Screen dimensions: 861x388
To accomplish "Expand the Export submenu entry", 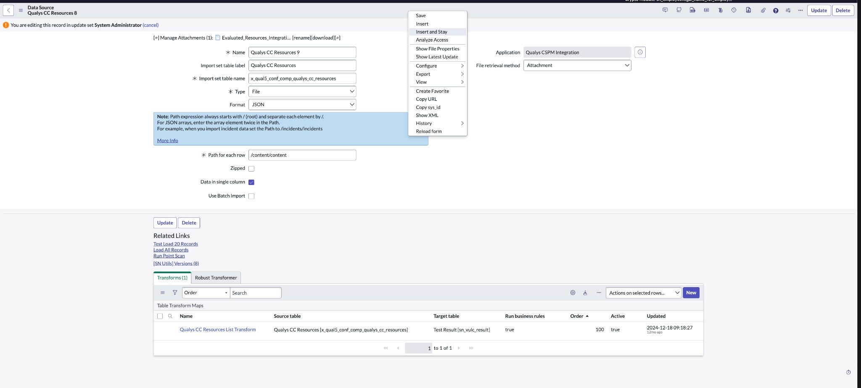I will point(438,74).
